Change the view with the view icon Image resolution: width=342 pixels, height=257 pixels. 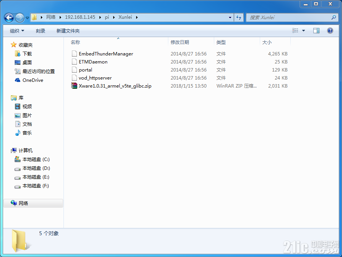pos(295,31)
